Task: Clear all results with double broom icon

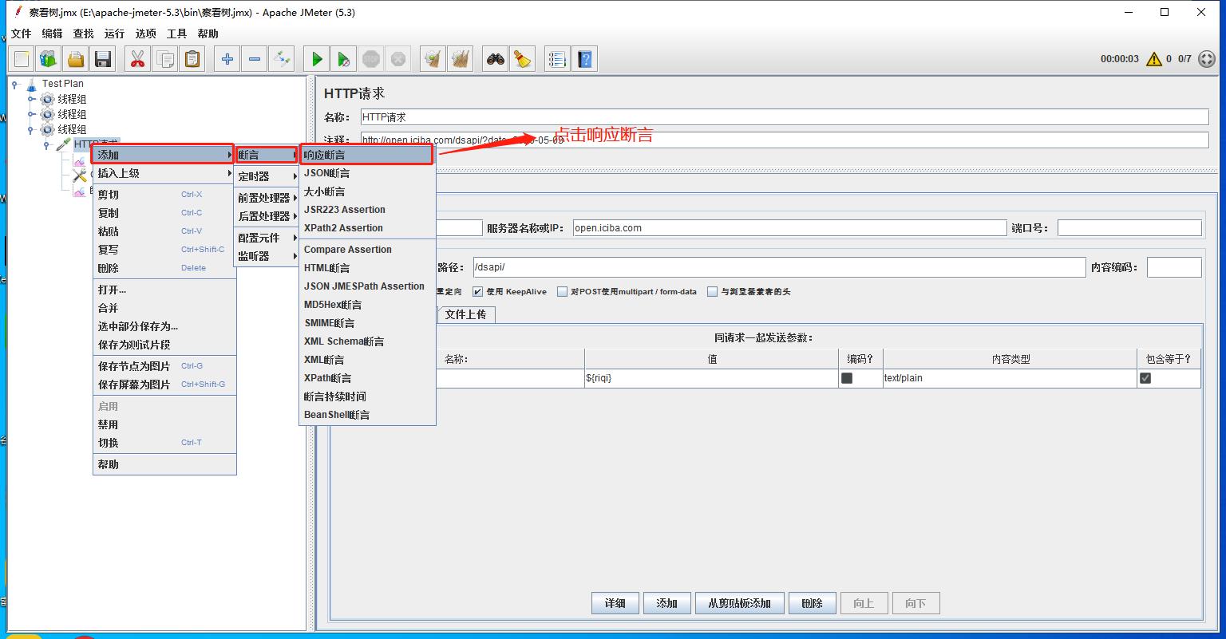Action: coord(460,59)
